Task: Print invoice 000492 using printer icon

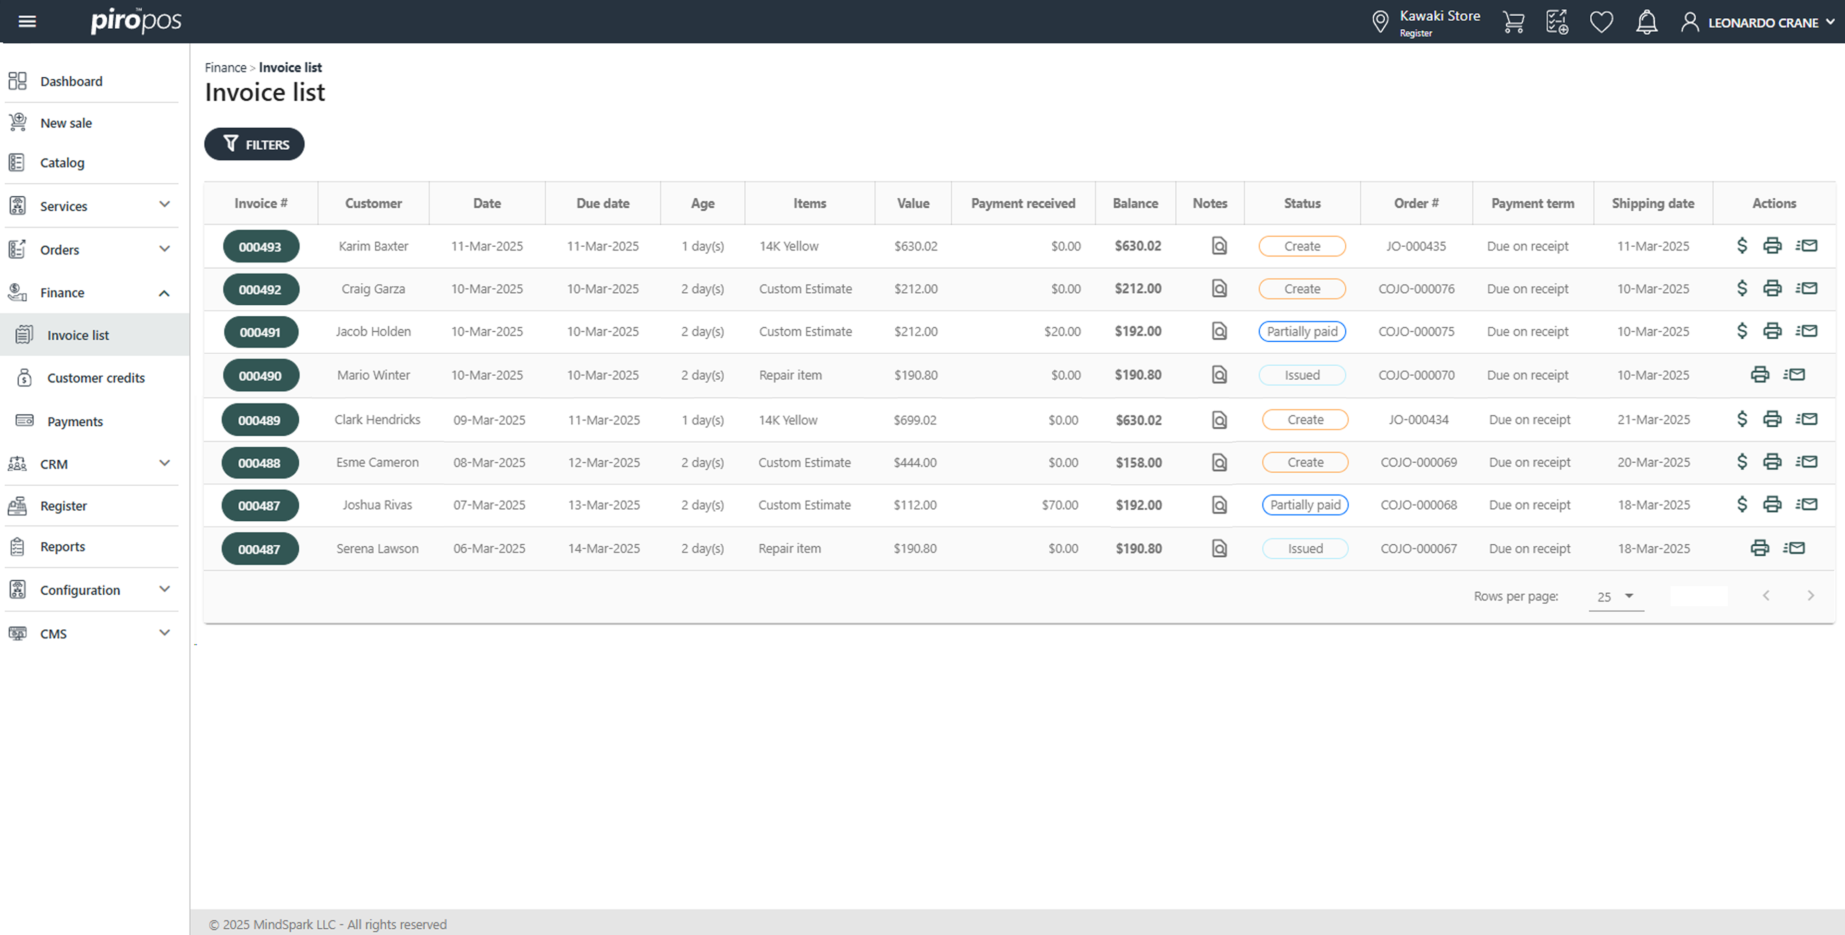Action: (1772, 289)
